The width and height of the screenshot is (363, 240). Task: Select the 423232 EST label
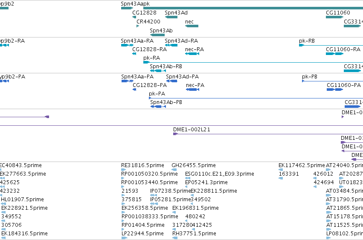(x=10, y=191)
